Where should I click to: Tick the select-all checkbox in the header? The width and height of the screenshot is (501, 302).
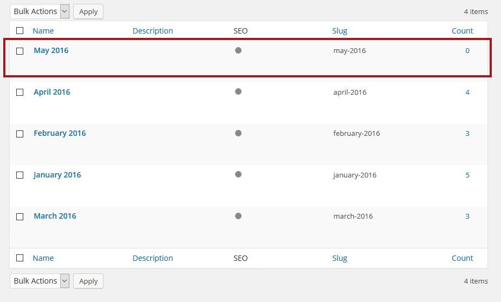click(x=20, y=31)
